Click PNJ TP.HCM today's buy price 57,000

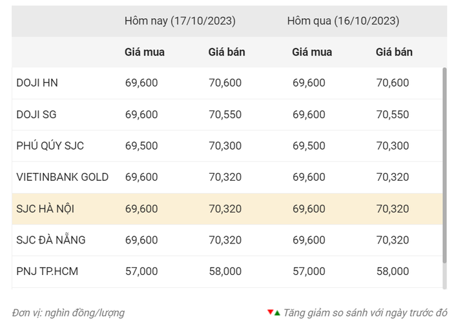tap(141, 271)
